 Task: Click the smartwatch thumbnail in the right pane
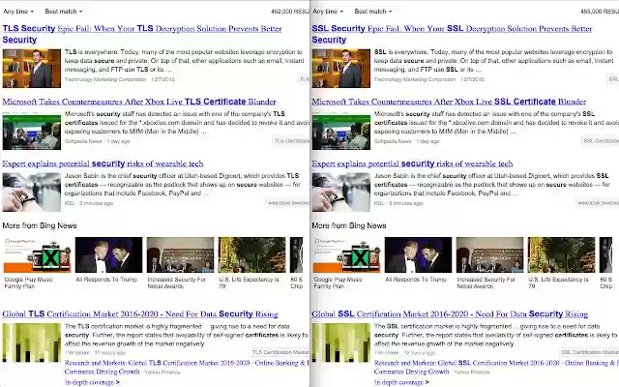coord(341,193)
